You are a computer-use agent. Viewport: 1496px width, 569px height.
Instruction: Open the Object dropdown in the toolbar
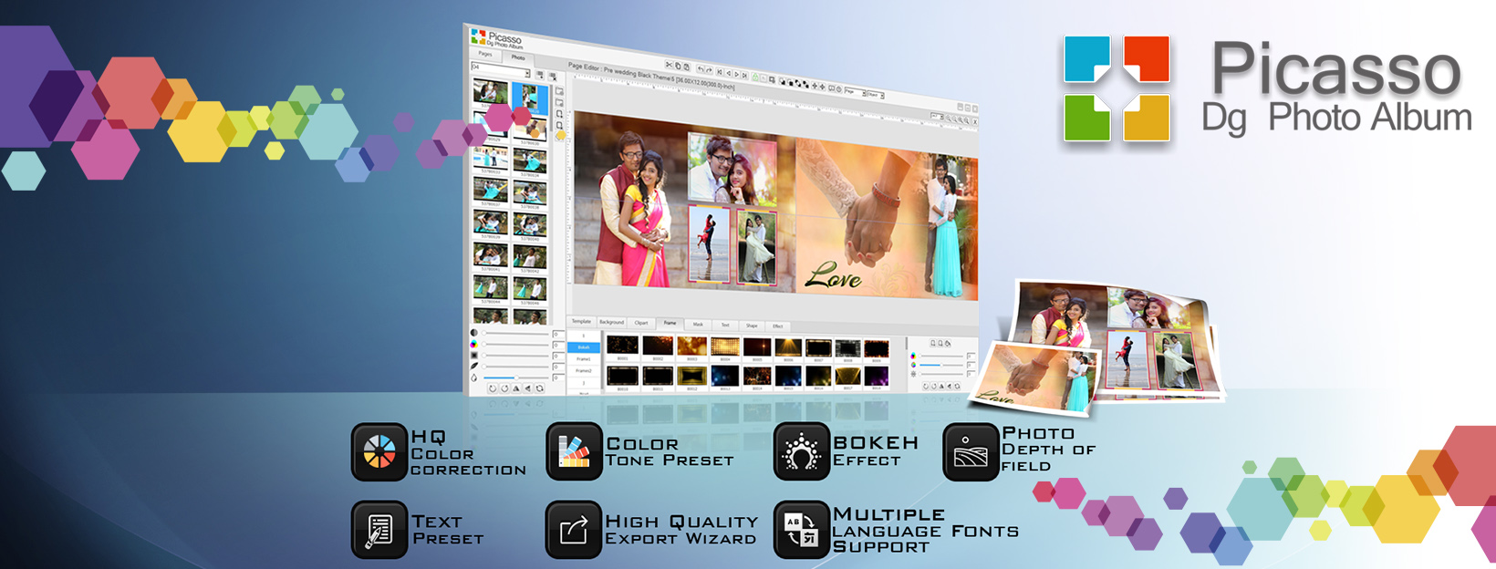(876, 94)
